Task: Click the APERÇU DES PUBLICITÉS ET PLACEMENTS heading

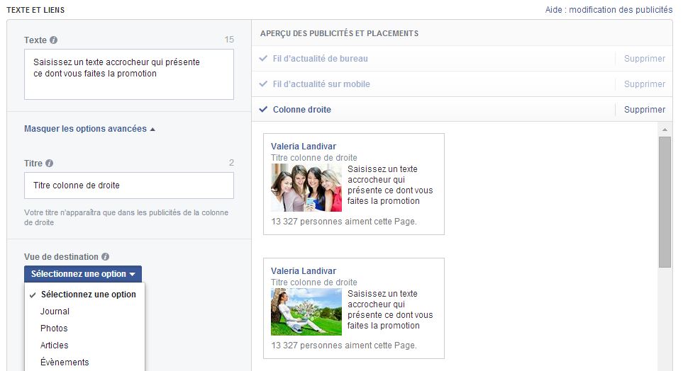Action: pos(339,33)
